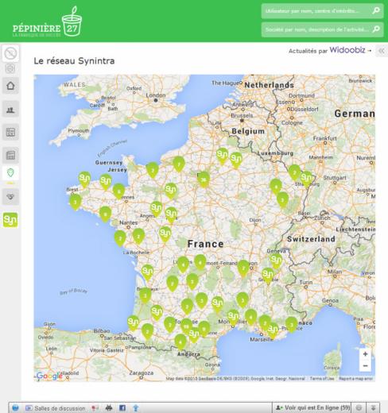Viewport: 388px width, 413px height.
Task: Collapse the chat bar with down arrows
Action: coord(373,408)
